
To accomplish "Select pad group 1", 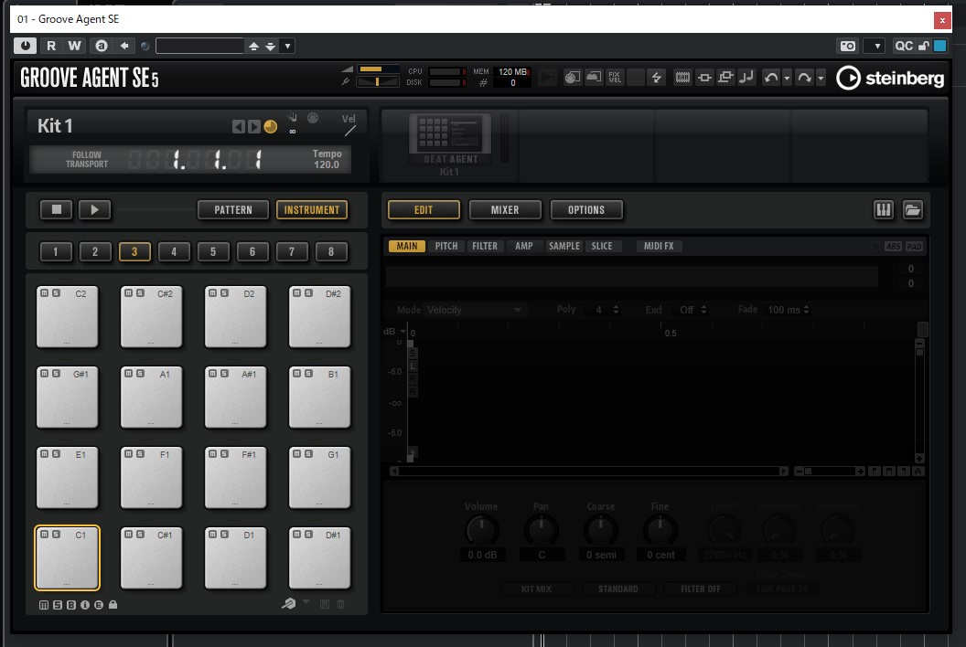I will [56, 252].
